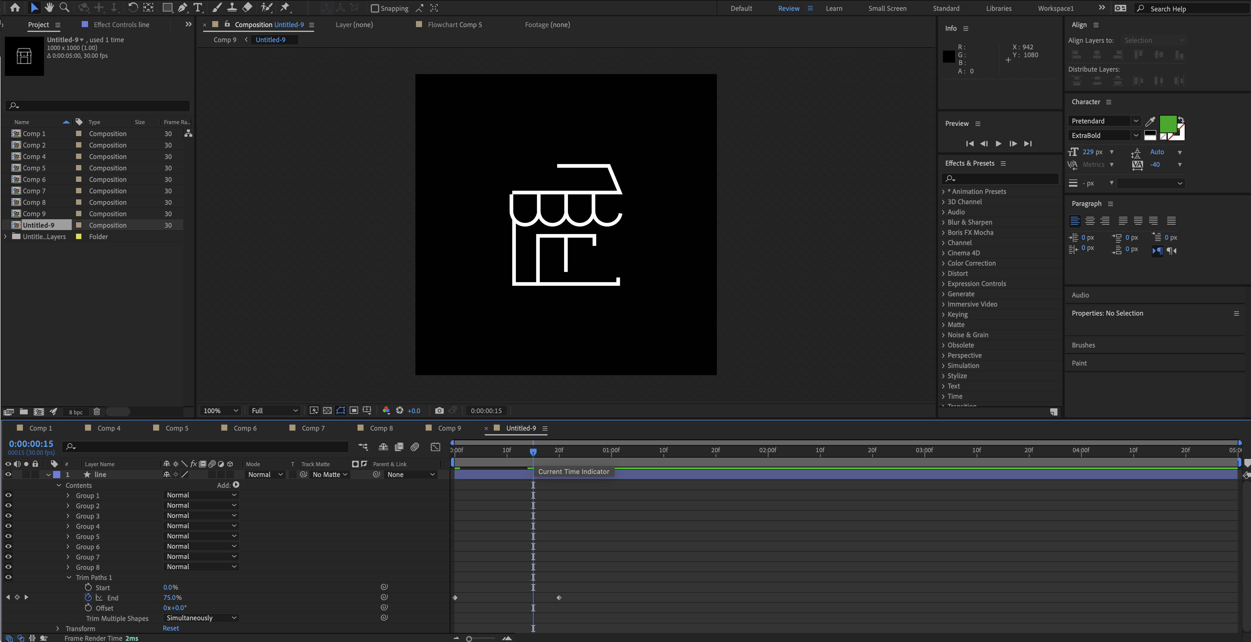This screenshot has height=642, width=1251.
Task: Select the Pen tool in toolbar
Action: coord(183,8)
